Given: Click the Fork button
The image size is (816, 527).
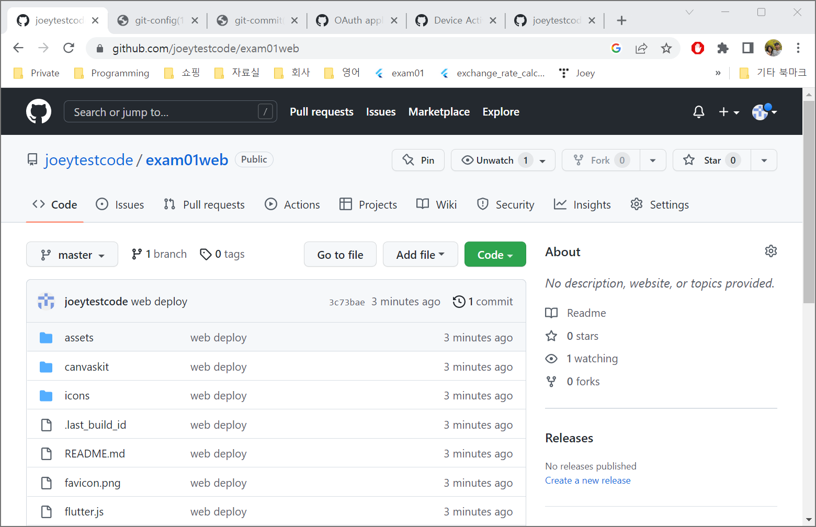Looking at the screenshot, I should (601, 160).
